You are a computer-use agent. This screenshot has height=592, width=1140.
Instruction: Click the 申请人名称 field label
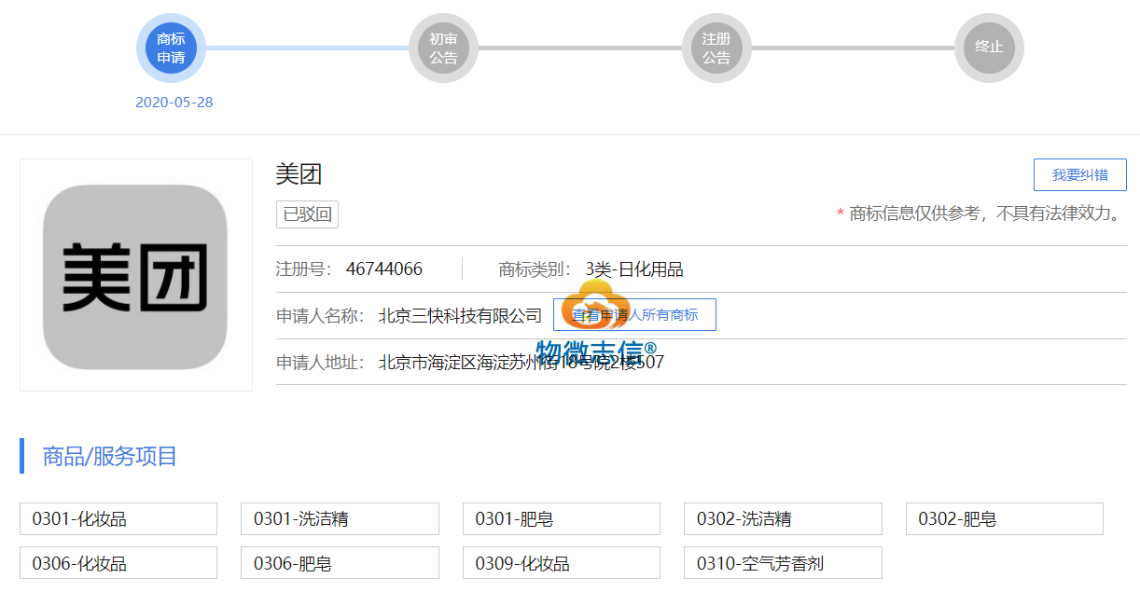coord(320,316)
